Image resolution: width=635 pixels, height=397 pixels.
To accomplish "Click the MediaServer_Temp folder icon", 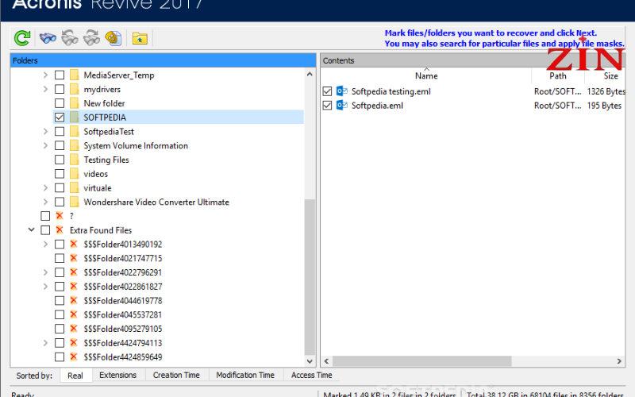I will tap(74, 75).
